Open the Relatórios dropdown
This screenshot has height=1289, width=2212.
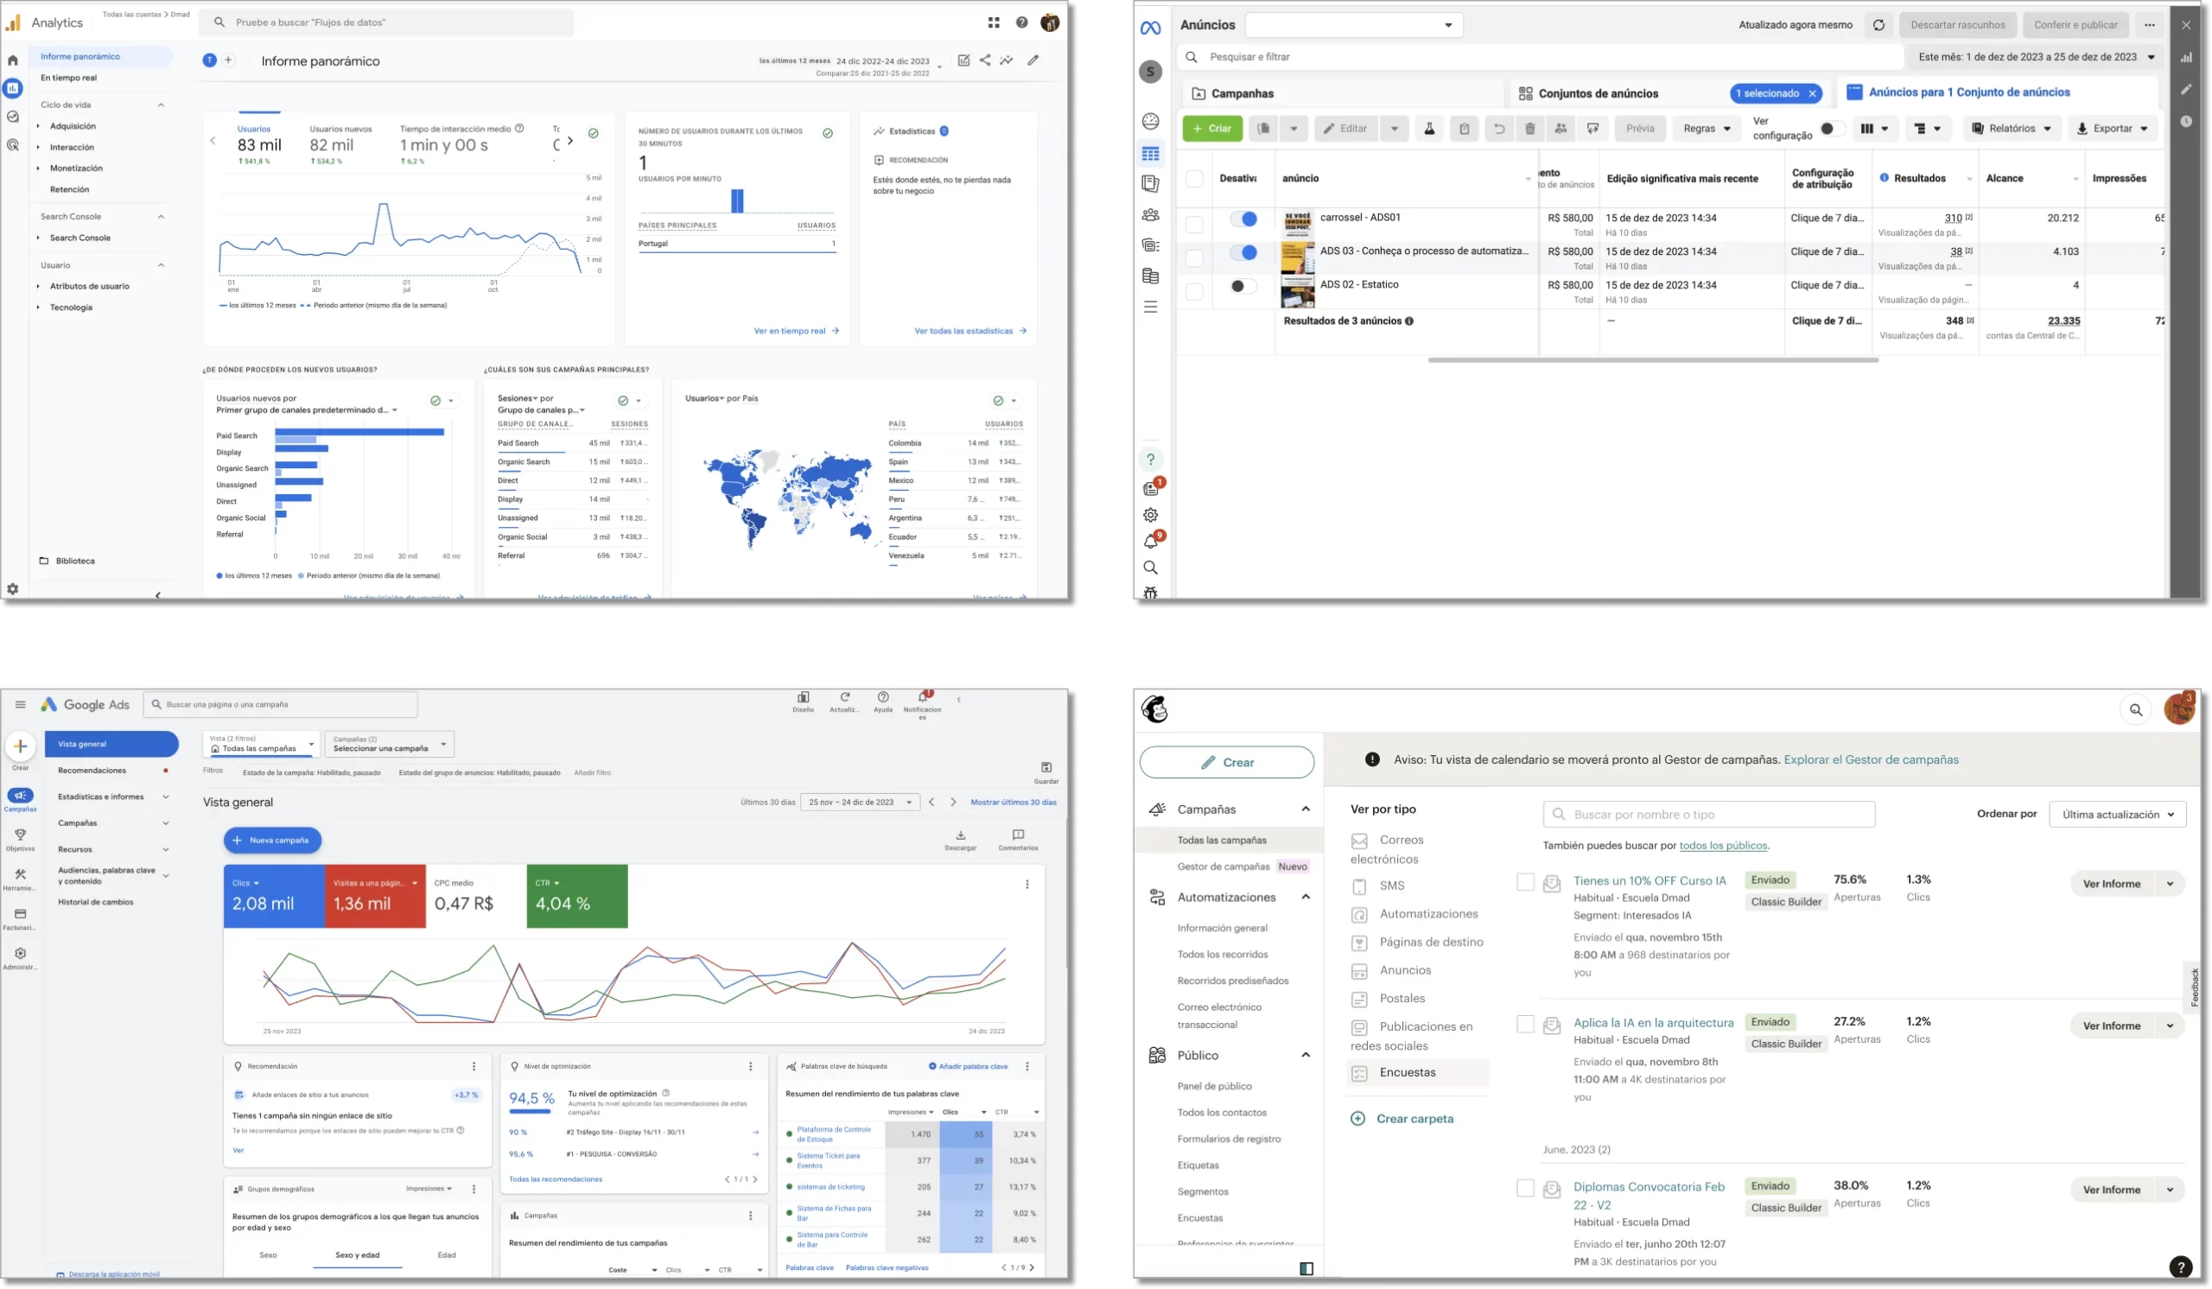(2012, 129)
